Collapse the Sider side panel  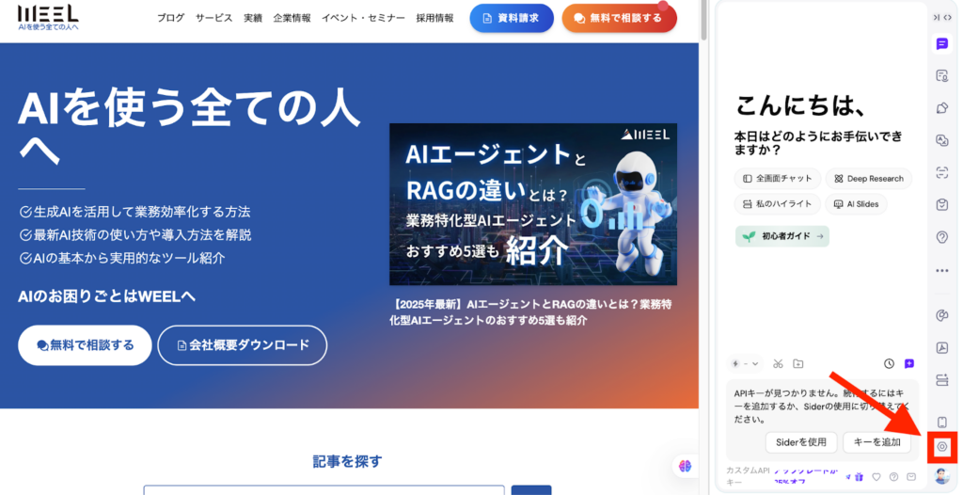coord(936,17)
